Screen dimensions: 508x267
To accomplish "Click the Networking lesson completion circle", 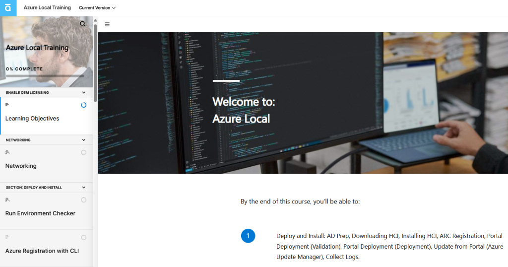I will click(x=83, y=152).
